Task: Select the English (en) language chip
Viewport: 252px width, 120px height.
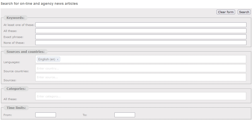Action: pos(47,59)
